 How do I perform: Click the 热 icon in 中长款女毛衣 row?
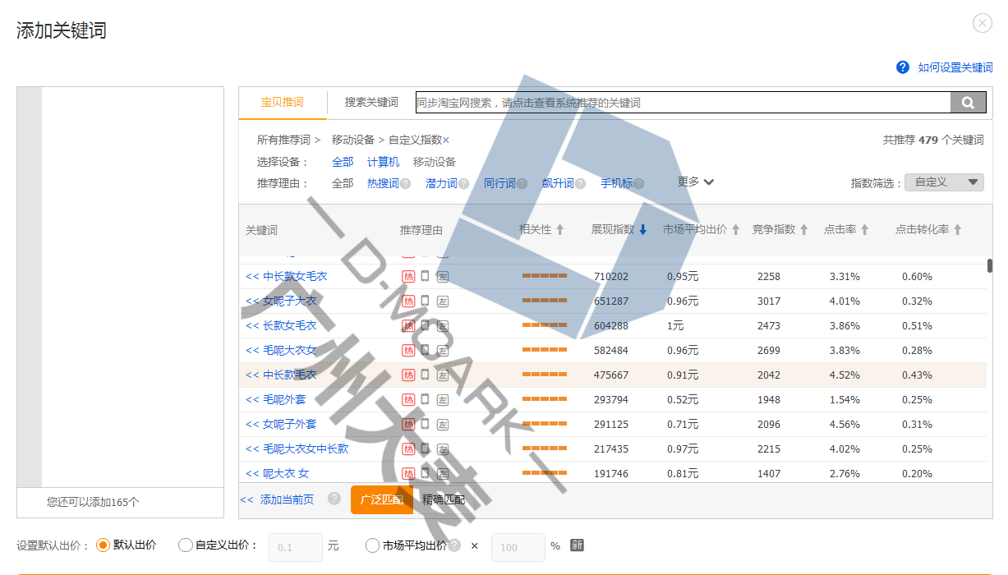408,277
